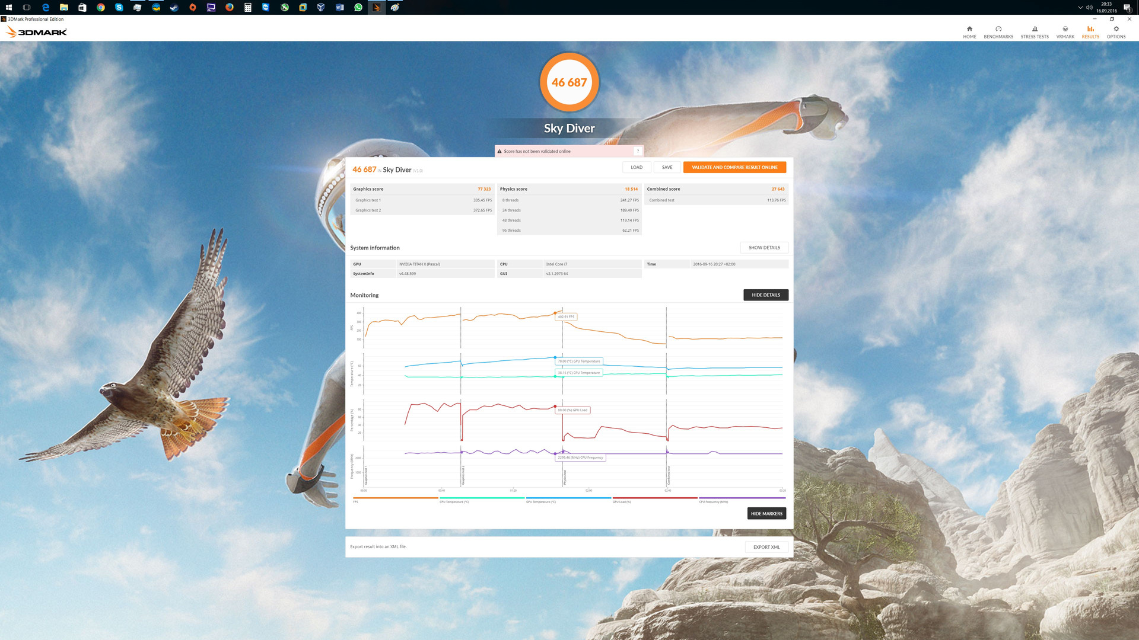Switch to the Results tab
The image size is (1139, 640).
point(1090,31)
